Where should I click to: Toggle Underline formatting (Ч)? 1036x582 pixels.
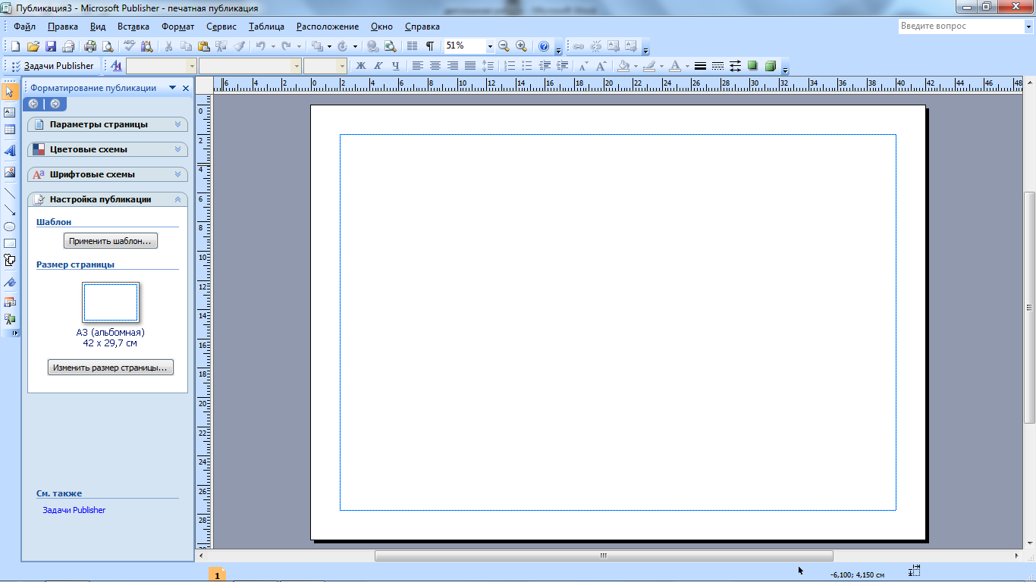tap(395, 66)
